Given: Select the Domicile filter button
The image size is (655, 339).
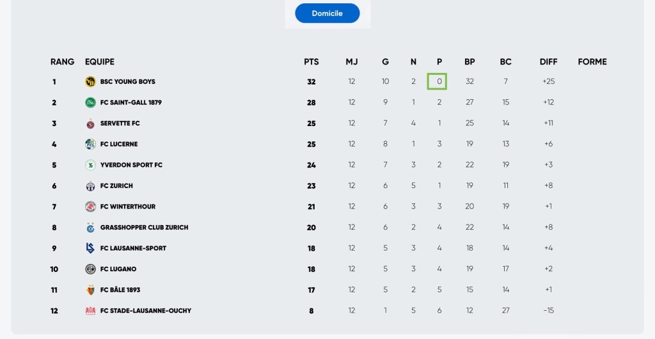Looking at the screenshot, I should point(327,13).
